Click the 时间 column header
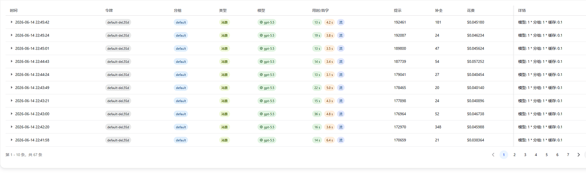Screen dimensions: 586x173 point(14,10)
